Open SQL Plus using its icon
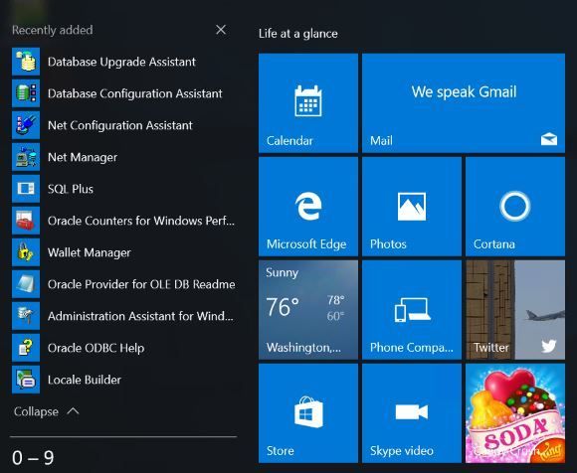 [x=26, y=189]
